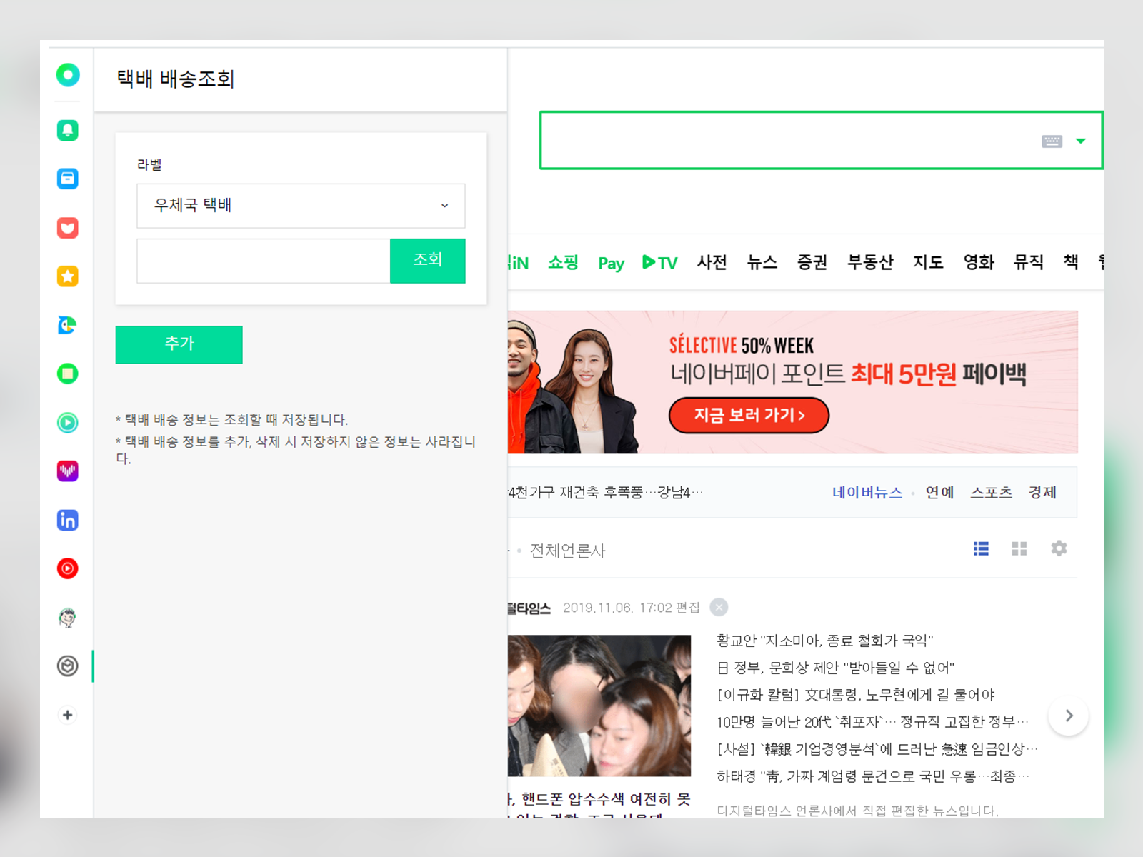Open the Papago parrot translator sidebar icon
Viewport: 1143px width, 857px height.
coord(68,325)
